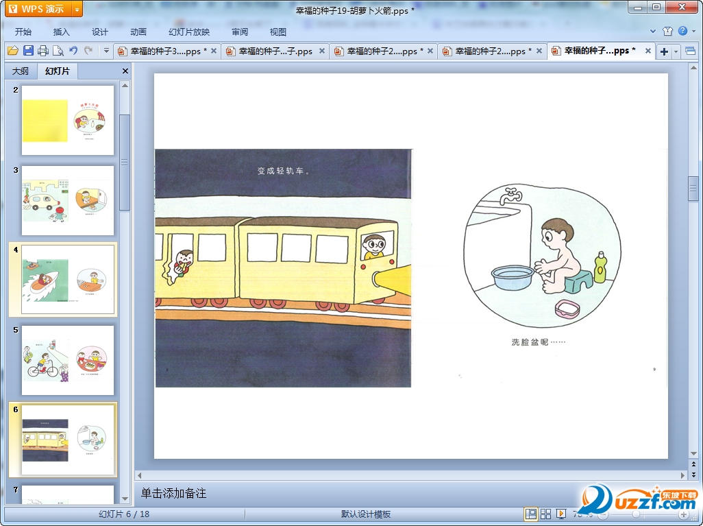Switch to document tab 幸福的种子...子.pps
703x526 pixels.
[275, 51]
